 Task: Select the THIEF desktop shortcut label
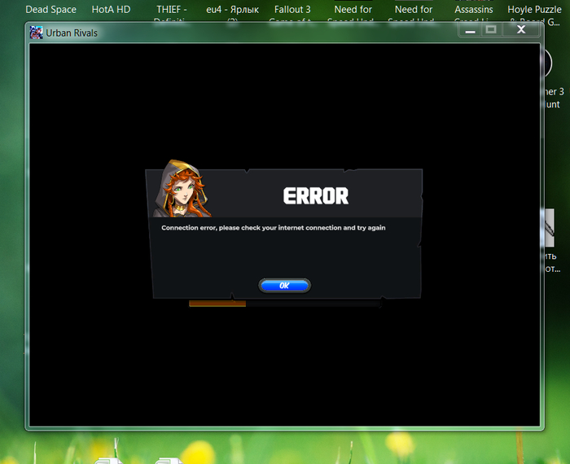pyautogui.click(x=171, y=13)
